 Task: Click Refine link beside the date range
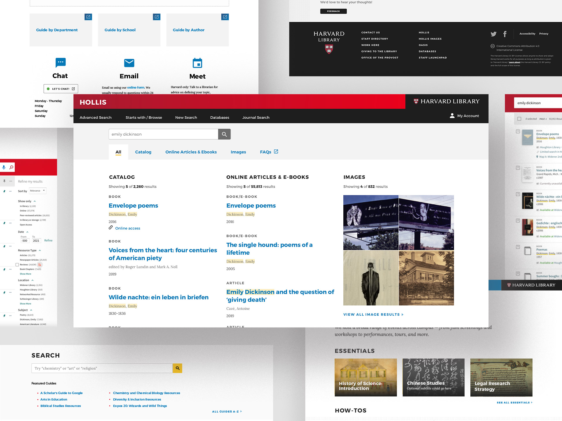coord(48,240)
